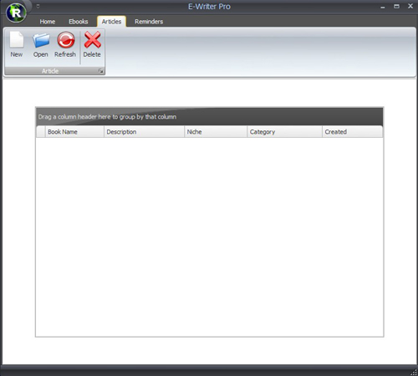
Task: Create a New article
Action: pos(17,44)
